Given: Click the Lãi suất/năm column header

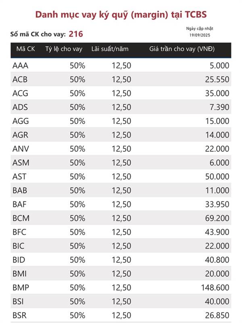Looking at the screenshot, I should [110, 49].
